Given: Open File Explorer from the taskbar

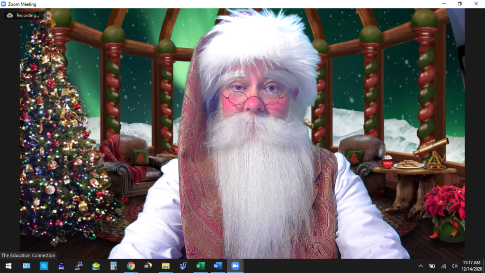Looking at the screenshot, I should pos(165,266).
